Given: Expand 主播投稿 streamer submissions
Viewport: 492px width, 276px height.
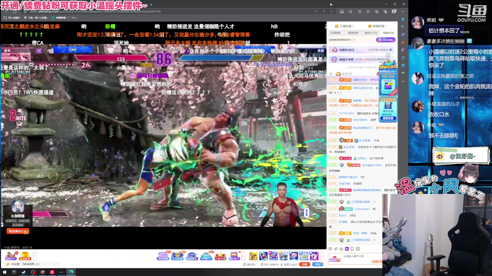Looking at the screenshot, I should (344, 26).
